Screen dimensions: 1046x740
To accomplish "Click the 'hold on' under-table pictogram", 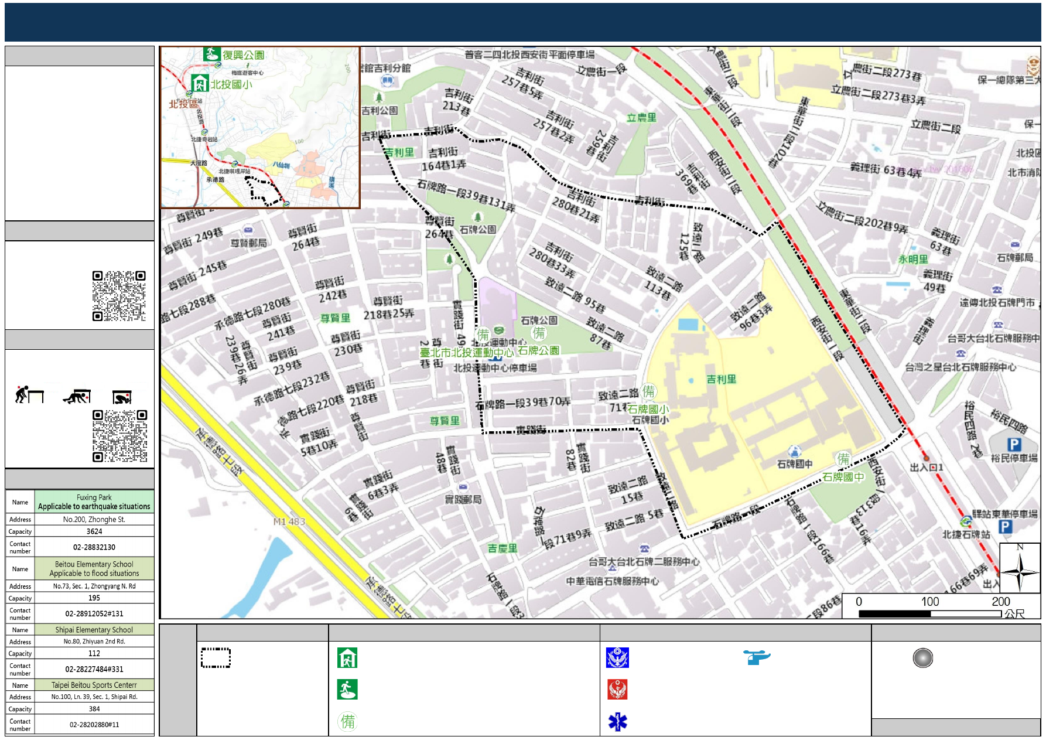I will [x=122, y=397].
